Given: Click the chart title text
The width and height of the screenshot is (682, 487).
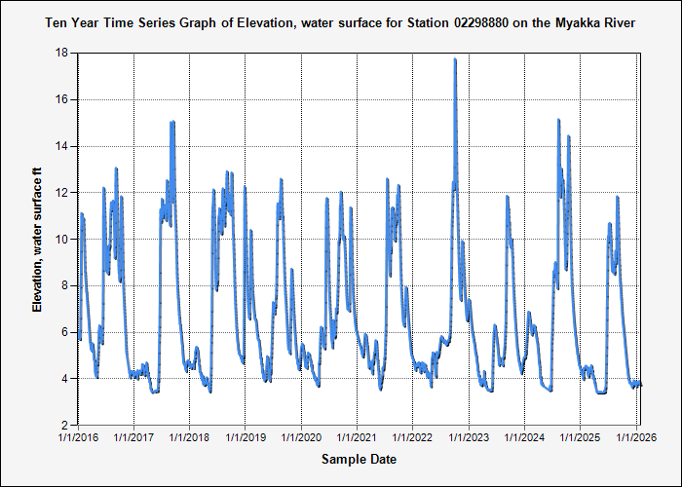Looking at the screenshot, I should click(x=340, y=21).
